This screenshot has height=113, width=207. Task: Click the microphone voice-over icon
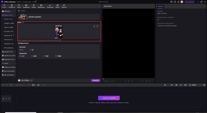click(x=165, y=85)
